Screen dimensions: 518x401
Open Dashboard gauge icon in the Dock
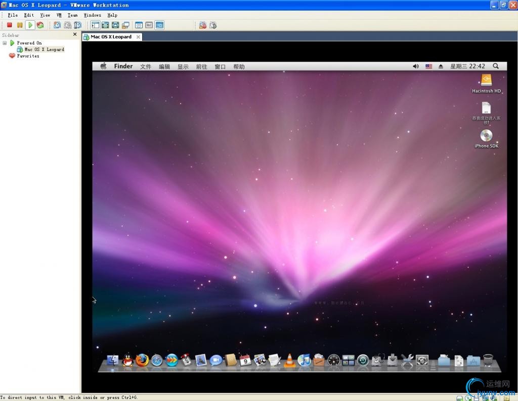pyautogui.click(x=334, y=361)
